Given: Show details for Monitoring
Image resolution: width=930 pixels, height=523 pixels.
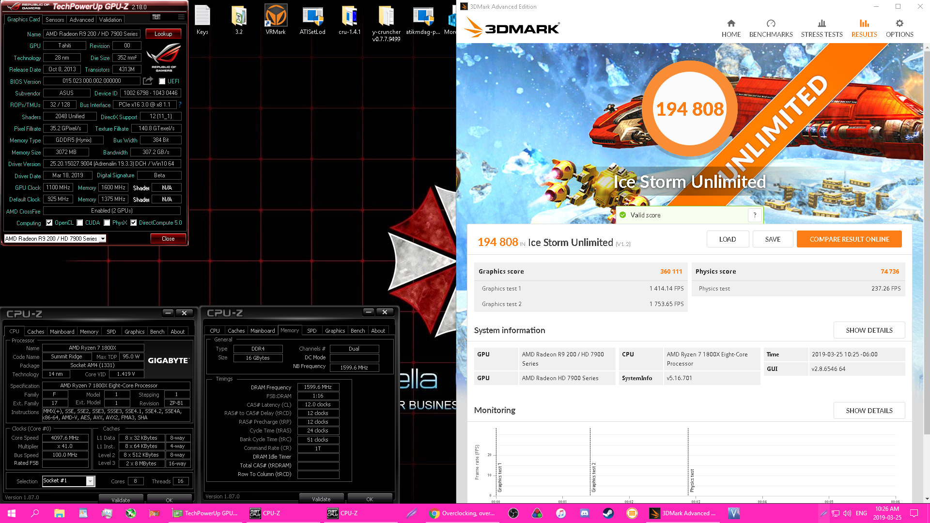Looking at the screenshot, I should [x=869, y=411].
